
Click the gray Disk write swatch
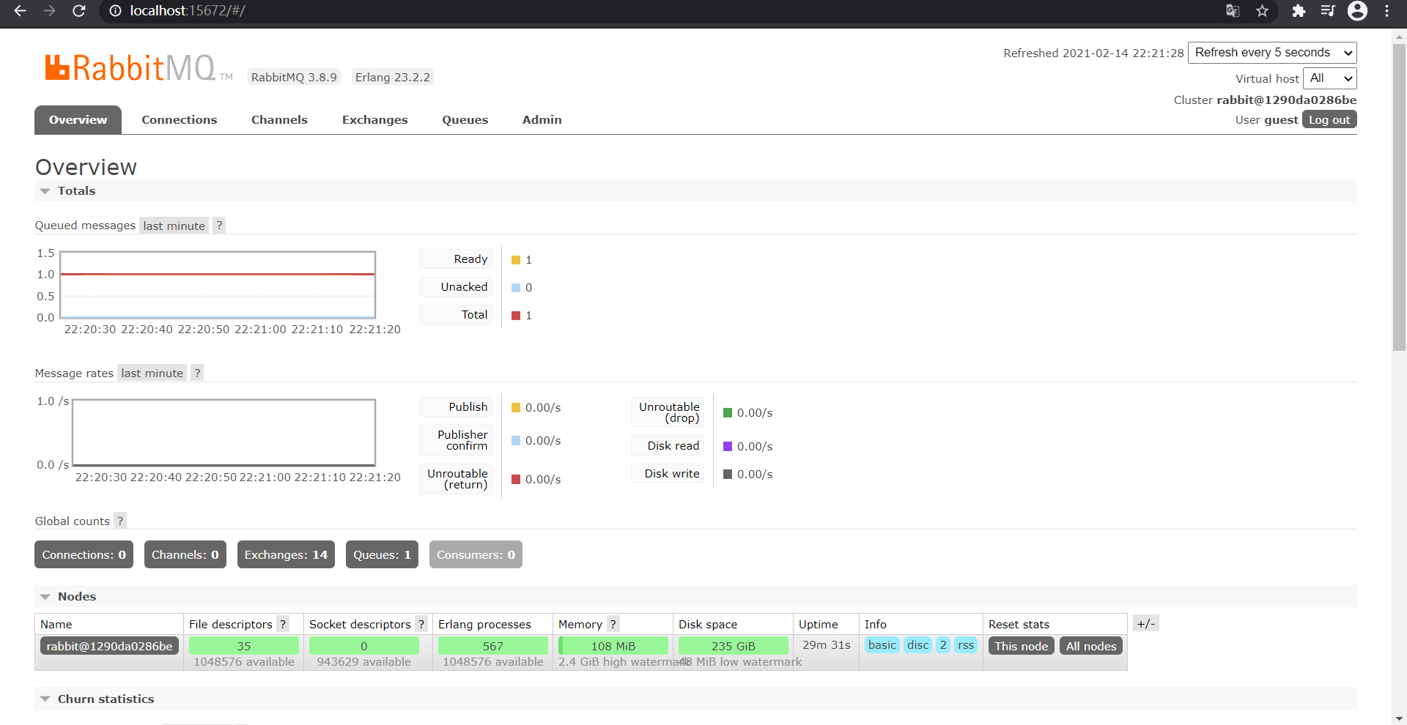(728, 475)
